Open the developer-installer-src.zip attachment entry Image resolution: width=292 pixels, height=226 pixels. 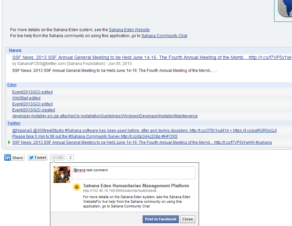click(x=105, y=116)
